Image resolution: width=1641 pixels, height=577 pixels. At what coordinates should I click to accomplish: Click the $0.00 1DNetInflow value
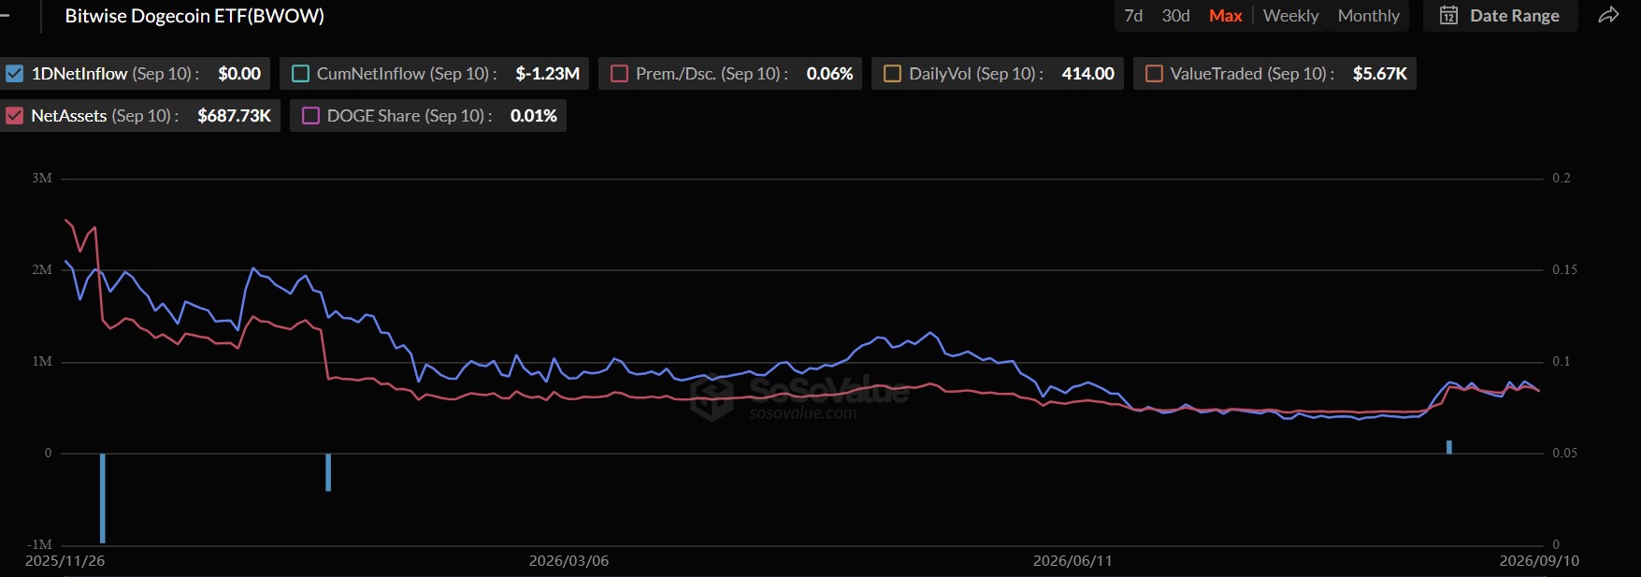tap(239, 73)
